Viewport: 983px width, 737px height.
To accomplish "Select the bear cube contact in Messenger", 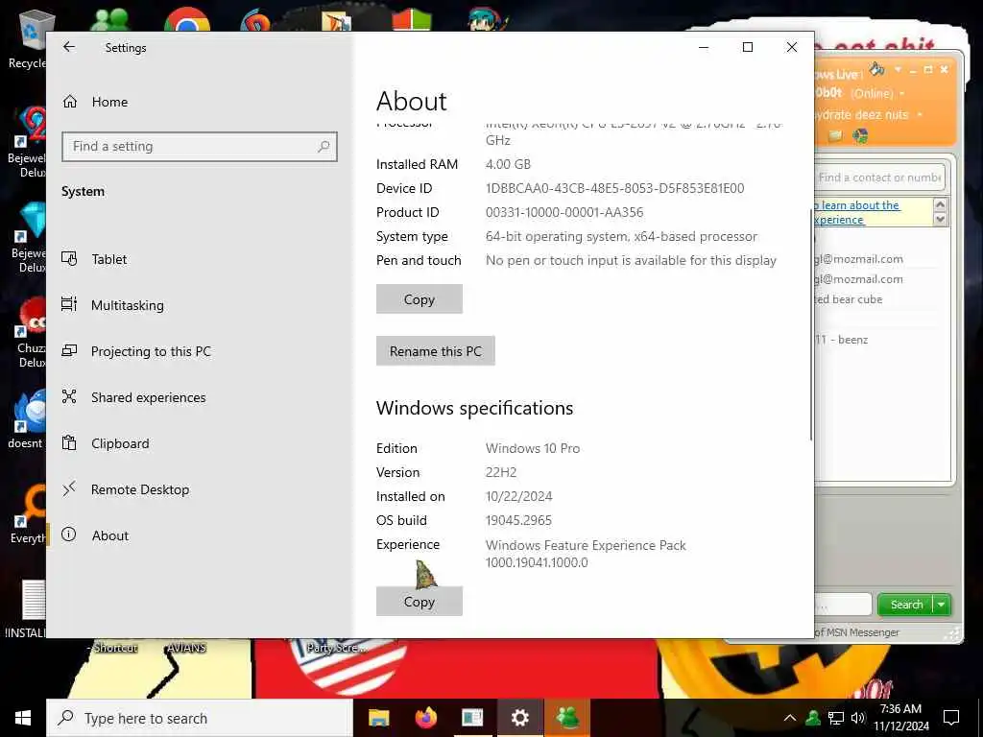I will (848, 299).
